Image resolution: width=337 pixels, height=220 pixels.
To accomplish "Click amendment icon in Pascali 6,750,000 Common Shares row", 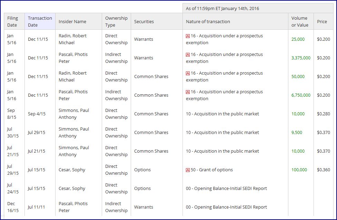I will tap(188, 92).
